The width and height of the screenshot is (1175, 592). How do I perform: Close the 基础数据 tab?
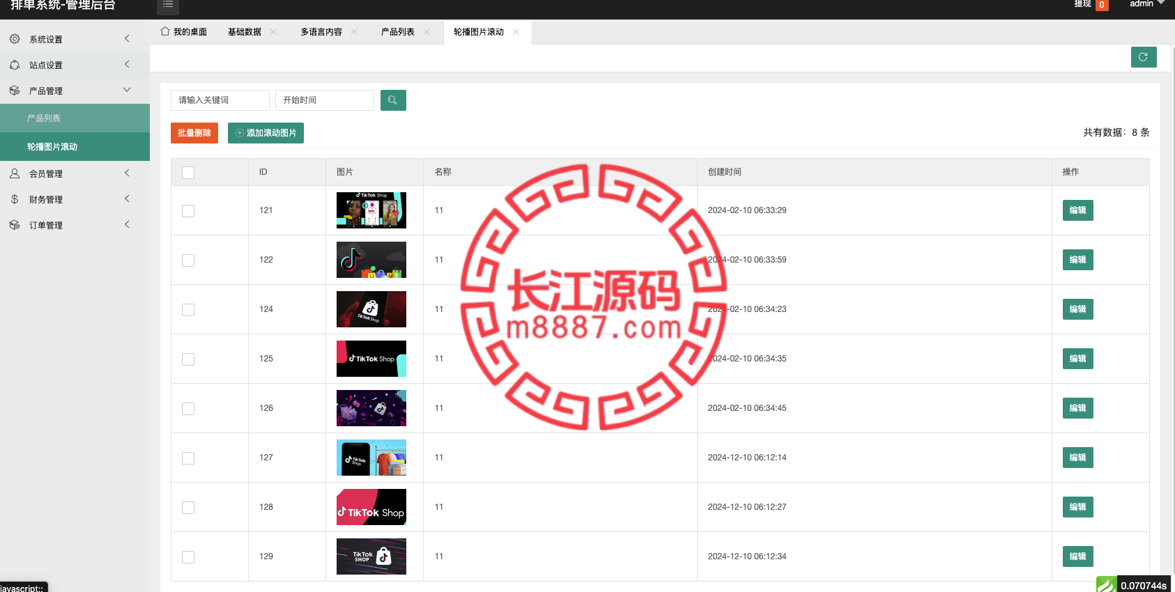click(x=273, y=31)
